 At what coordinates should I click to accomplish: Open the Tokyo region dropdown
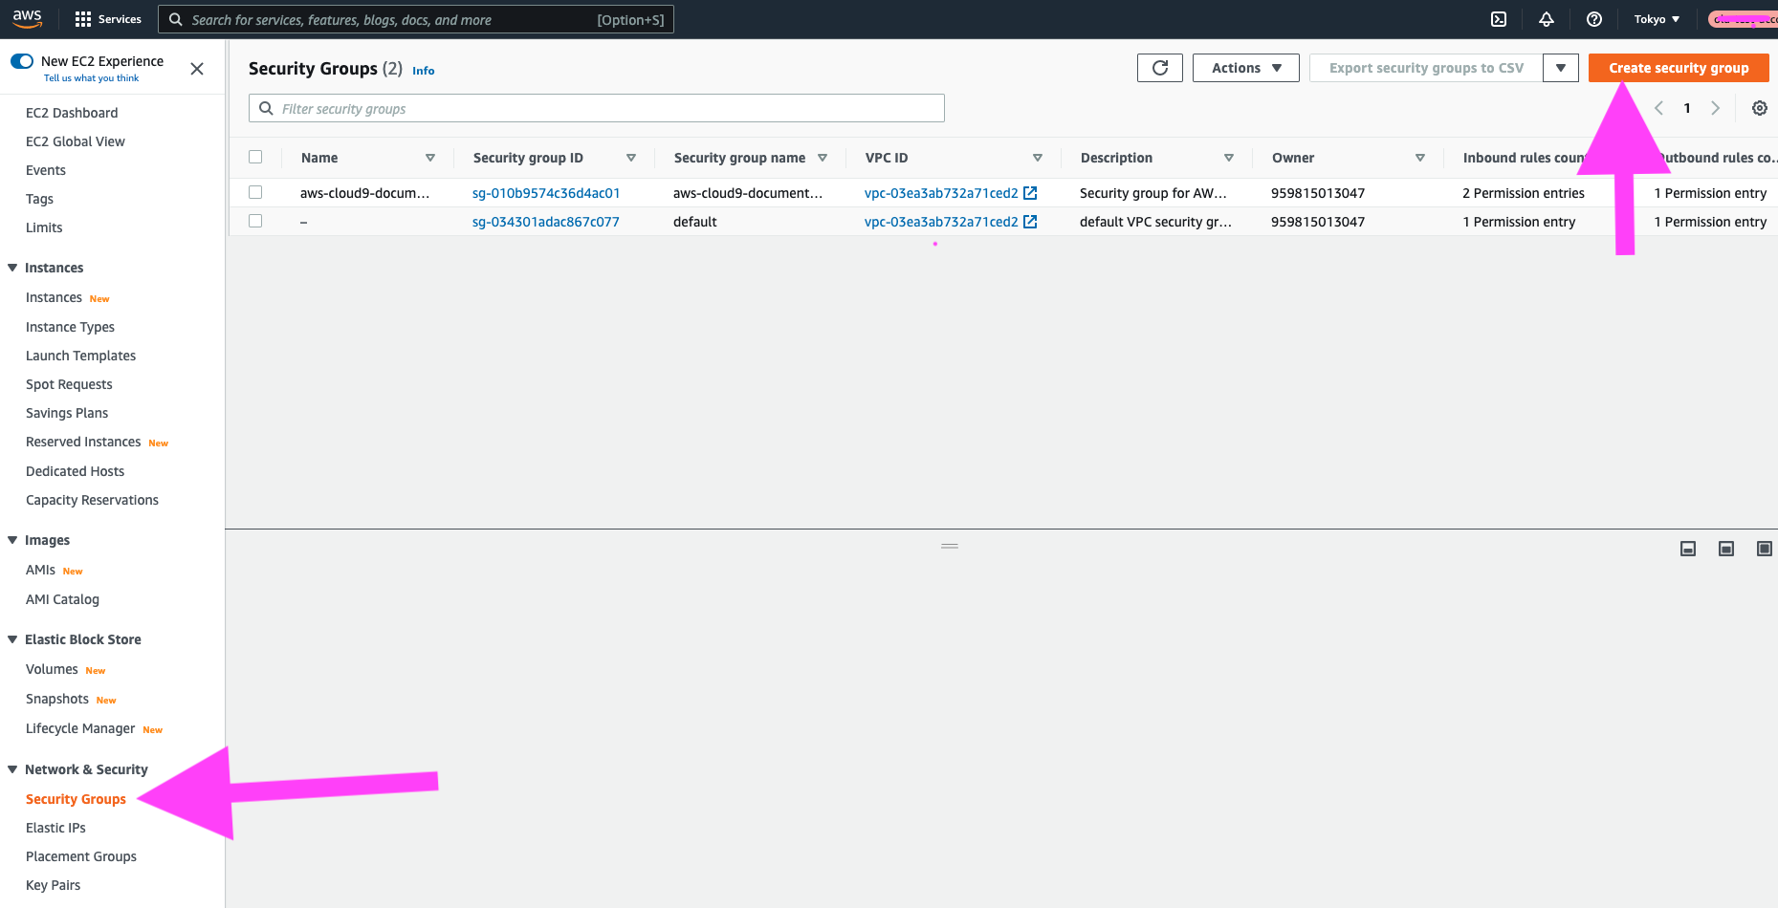pyautogui.click(x=1656, y=19)
